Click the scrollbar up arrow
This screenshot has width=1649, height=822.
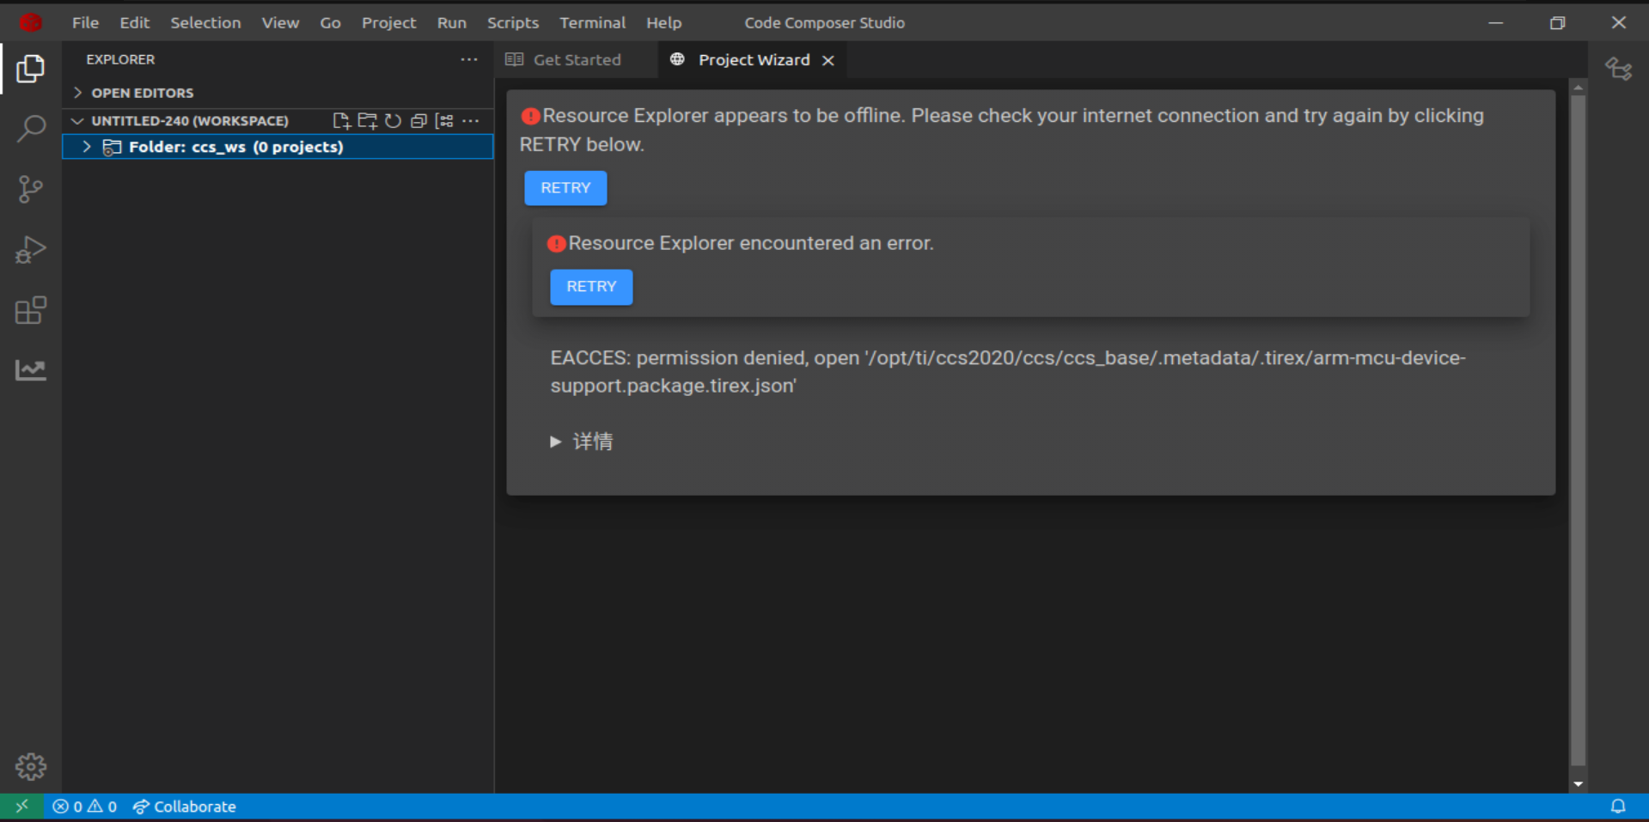coord(1578,87)
